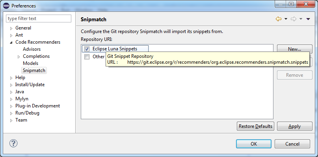This screenshot has width=318, height=157.
Task: Click the New... repository button
Action: pos(294,49)
